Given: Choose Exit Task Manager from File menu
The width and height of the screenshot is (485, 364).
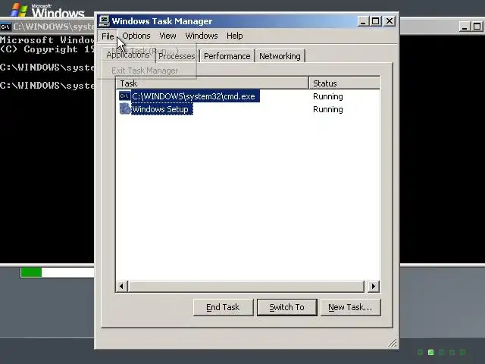Looking at the screenshot, I should pyautogui.click(x=145, y=71).
